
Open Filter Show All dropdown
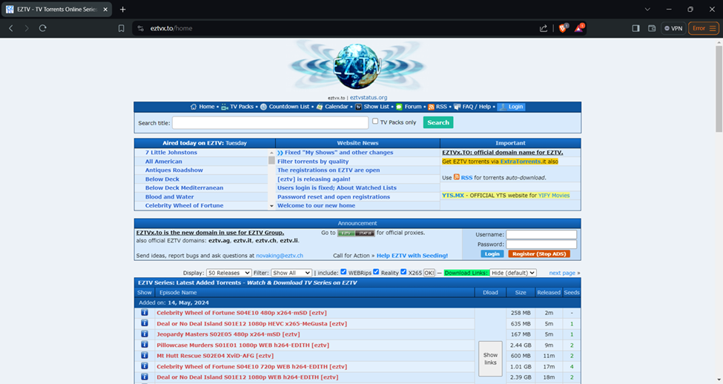coord(291,273)
